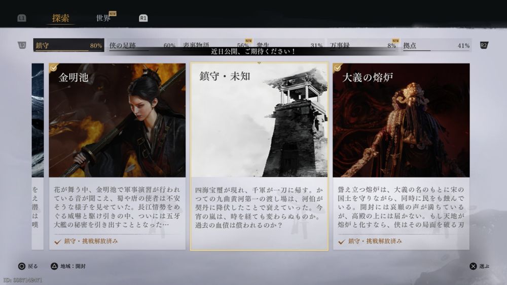Click the ID number at bottom left
Screen dimensions: 507x285
[23, 280]
